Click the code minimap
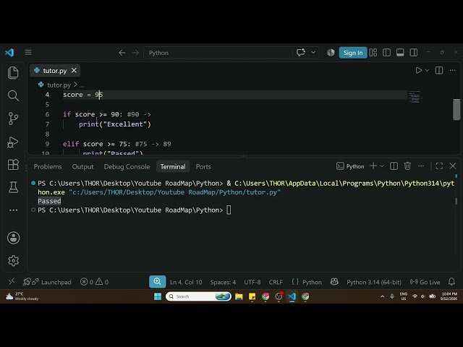Viewport: 463px width, 347px height. click(x=415, y=97)
